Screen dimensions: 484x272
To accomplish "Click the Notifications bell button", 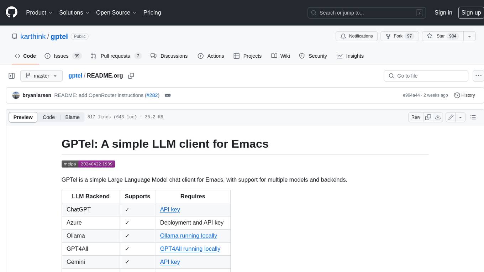I will click(357, 36).
